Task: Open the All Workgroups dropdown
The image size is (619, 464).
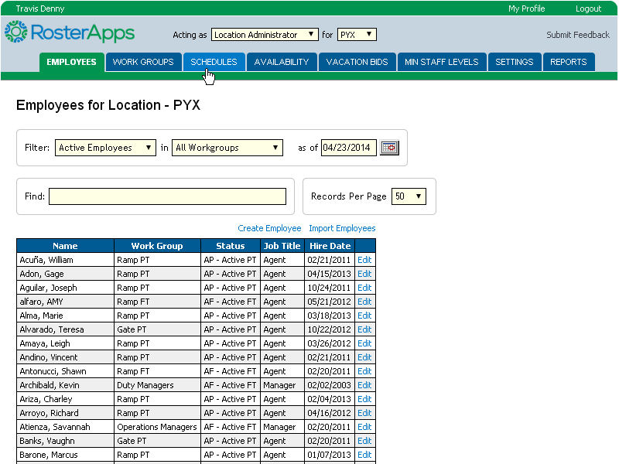Action: click(x=227, y=148)
